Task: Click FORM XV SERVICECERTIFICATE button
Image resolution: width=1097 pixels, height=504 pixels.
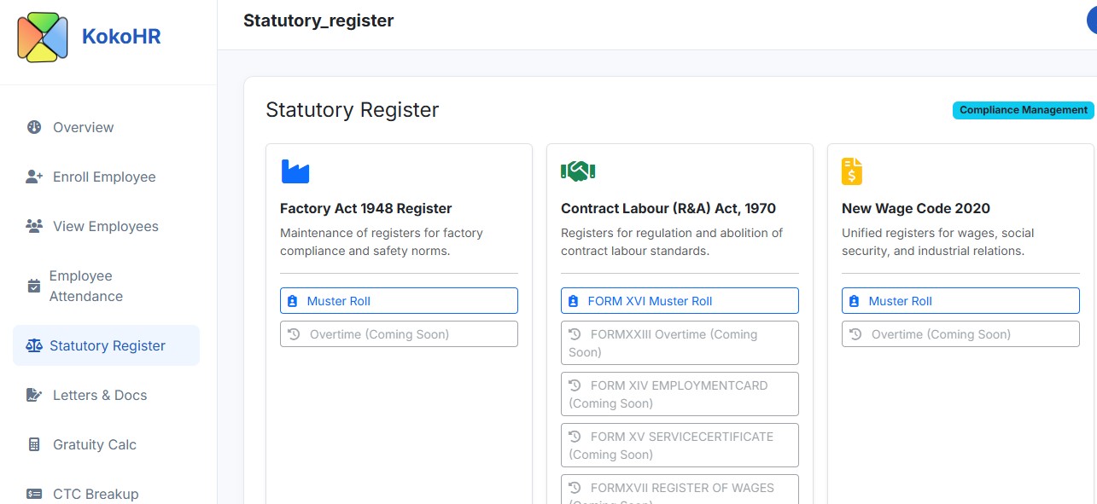Action: click(680, 445)
